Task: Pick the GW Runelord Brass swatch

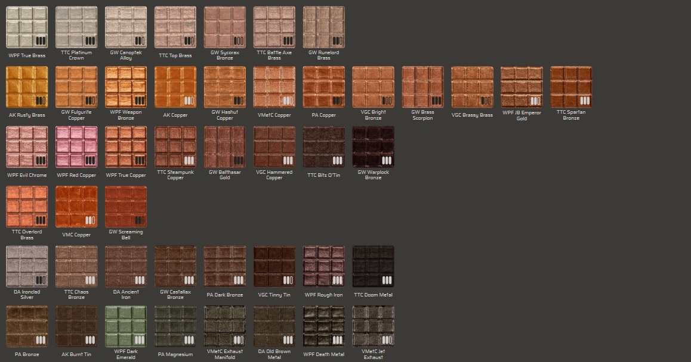Action: pos(323,27)
